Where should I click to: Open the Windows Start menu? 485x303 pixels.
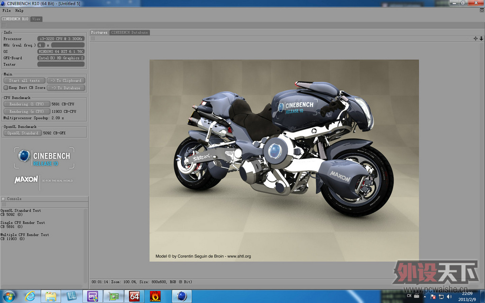coord(9,296)
